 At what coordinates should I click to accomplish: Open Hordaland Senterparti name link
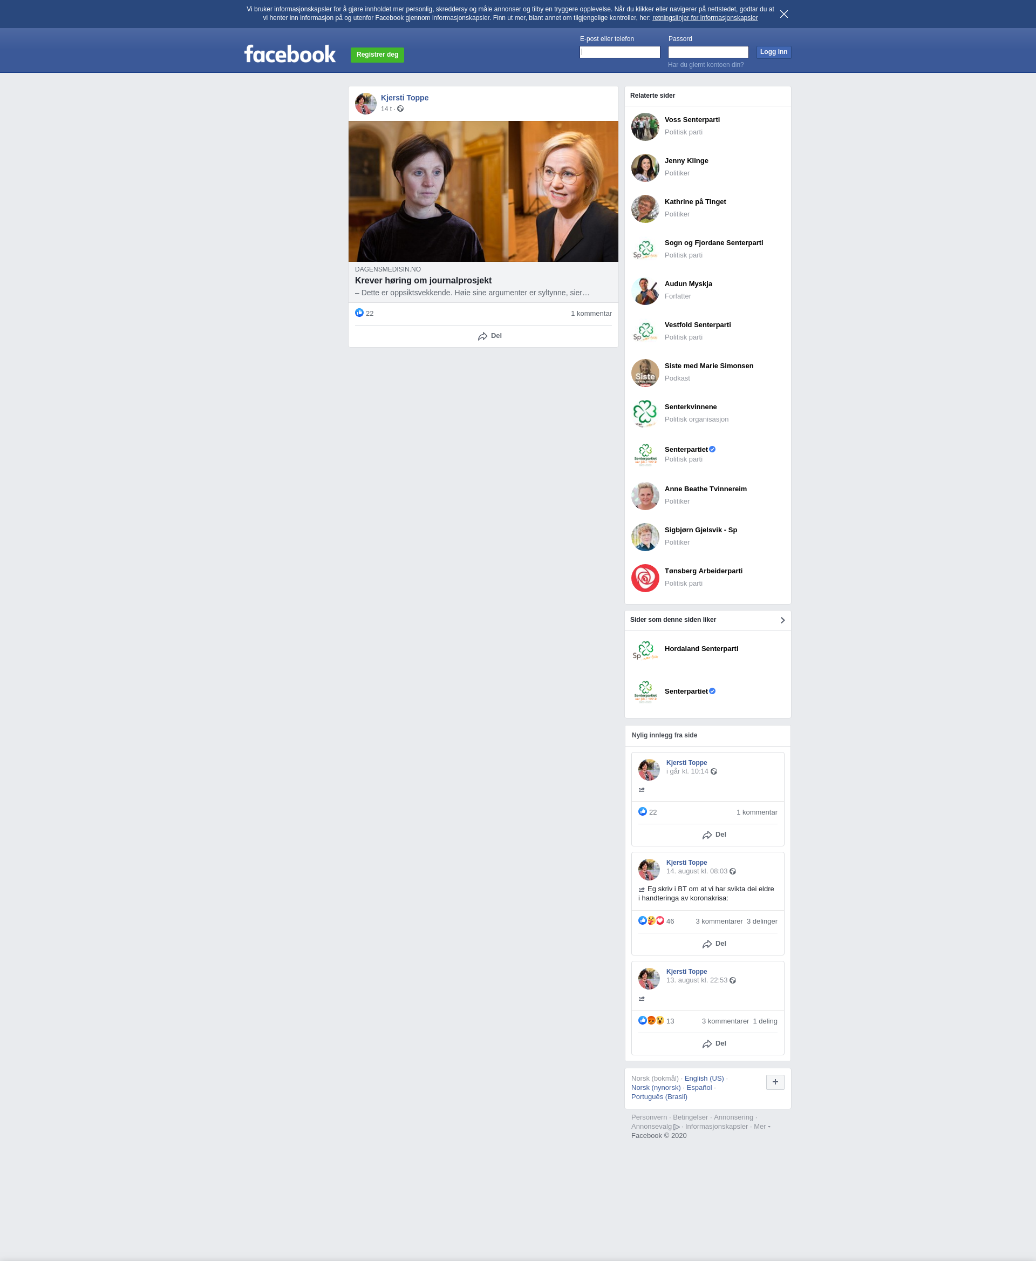pyautogui.click(x=701, y=649)
